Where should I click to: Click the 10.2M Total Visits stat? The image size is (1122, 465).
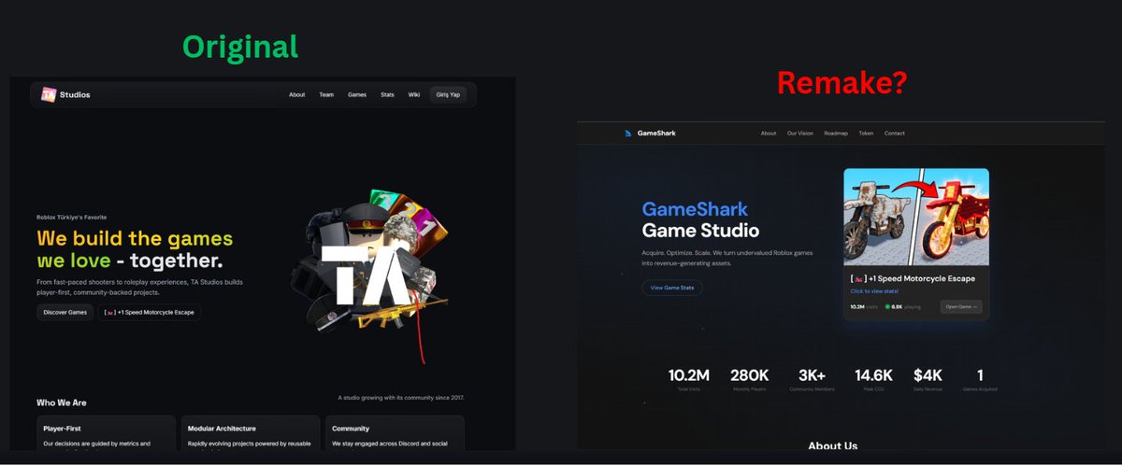point(689,378)
